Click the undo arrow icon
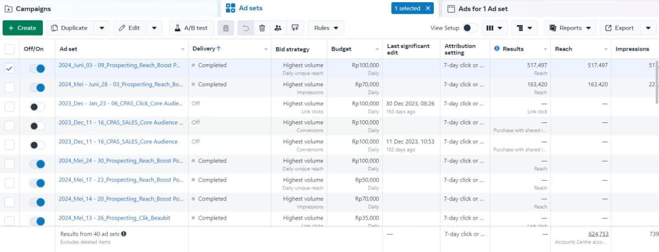This screenshot has width=659, height=252. (245, 28)
